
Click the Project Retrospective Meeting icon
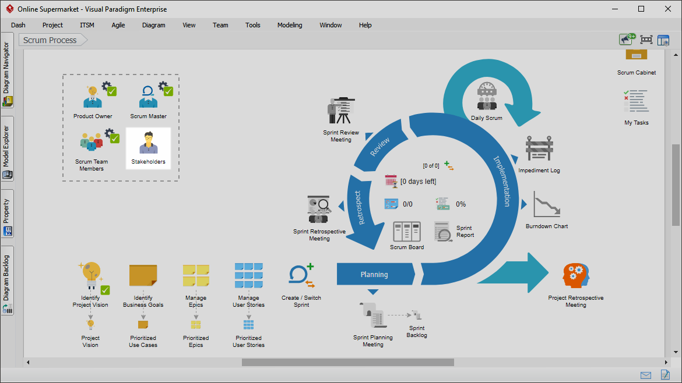tap(575, 275)
